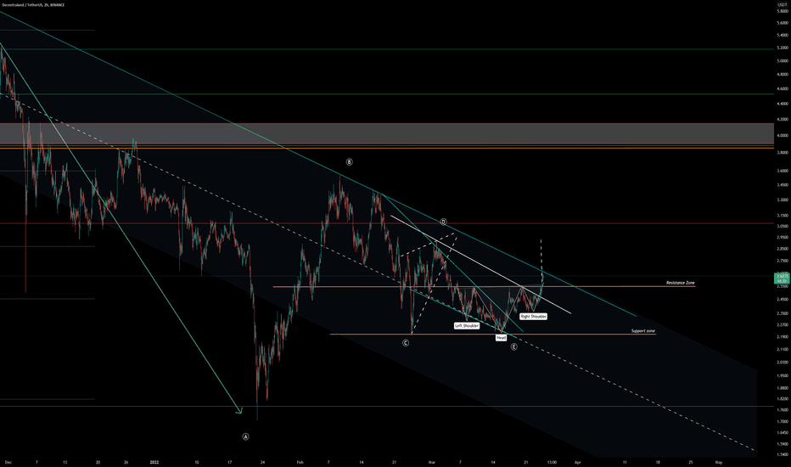Click the May label on time axis
This screenshot has height=467, width=791.
point(719,462)
